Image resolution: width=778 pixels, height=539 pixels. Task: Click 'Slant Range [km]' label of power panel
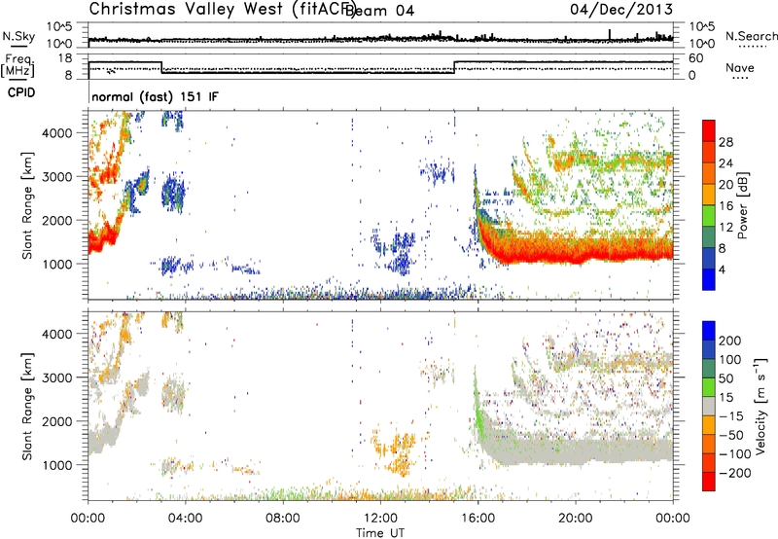(27, 205)
